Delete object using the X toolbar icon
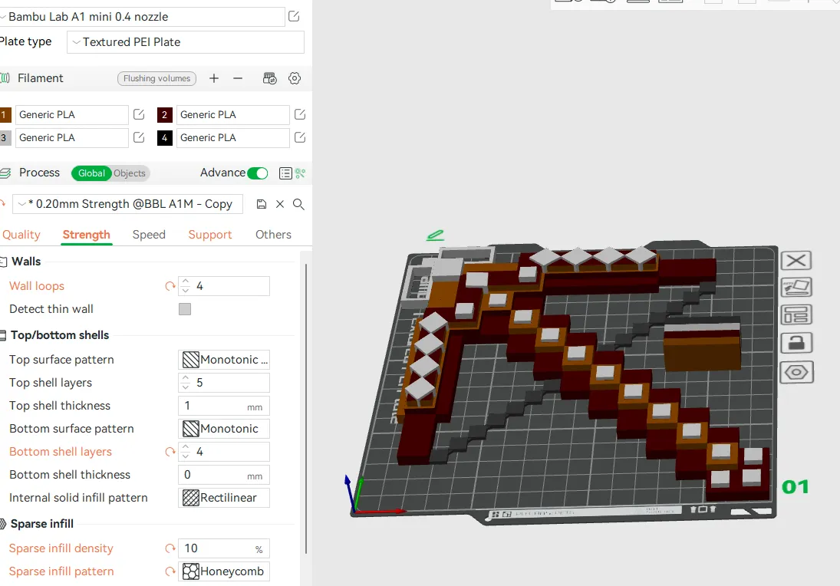The image size is (840, 586). pyautogui.click(x=796, y=260)
